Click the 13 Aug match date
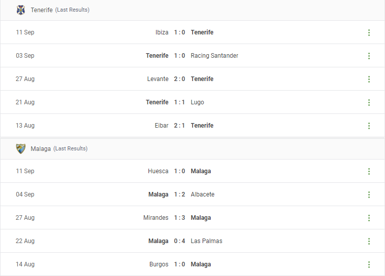This screenshot has width=385, height=276. 25,126
